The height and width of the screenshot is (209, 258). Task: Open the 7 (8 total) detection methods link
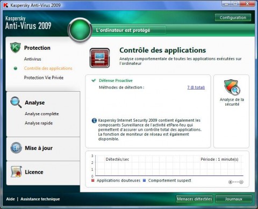[196, 87]
